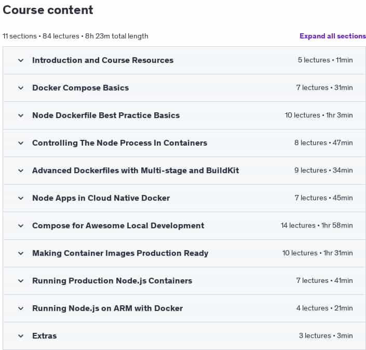Click the '14 lectures • 1hr 58min' label

pos(317,226)
